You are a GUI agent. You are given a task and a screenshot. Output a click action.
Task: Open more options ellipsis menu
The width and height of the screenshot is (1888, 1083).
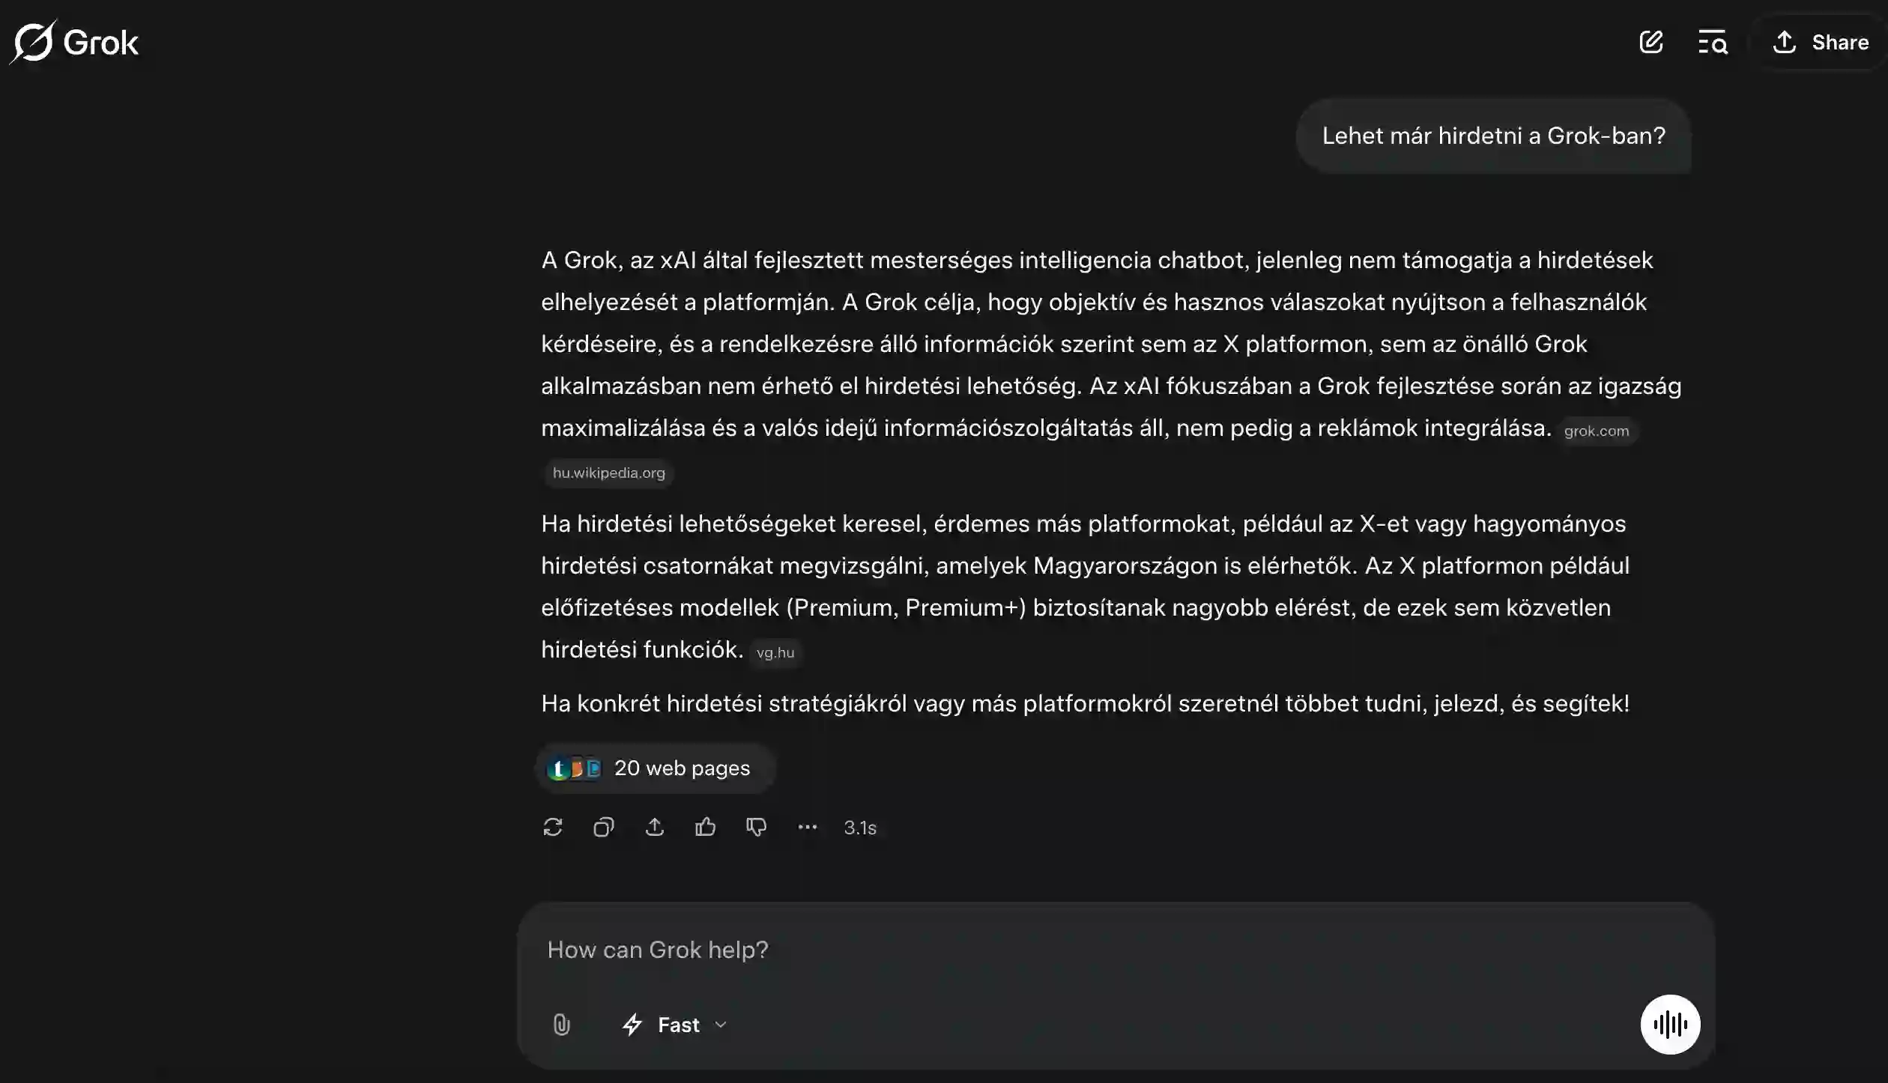pos(808,828)
